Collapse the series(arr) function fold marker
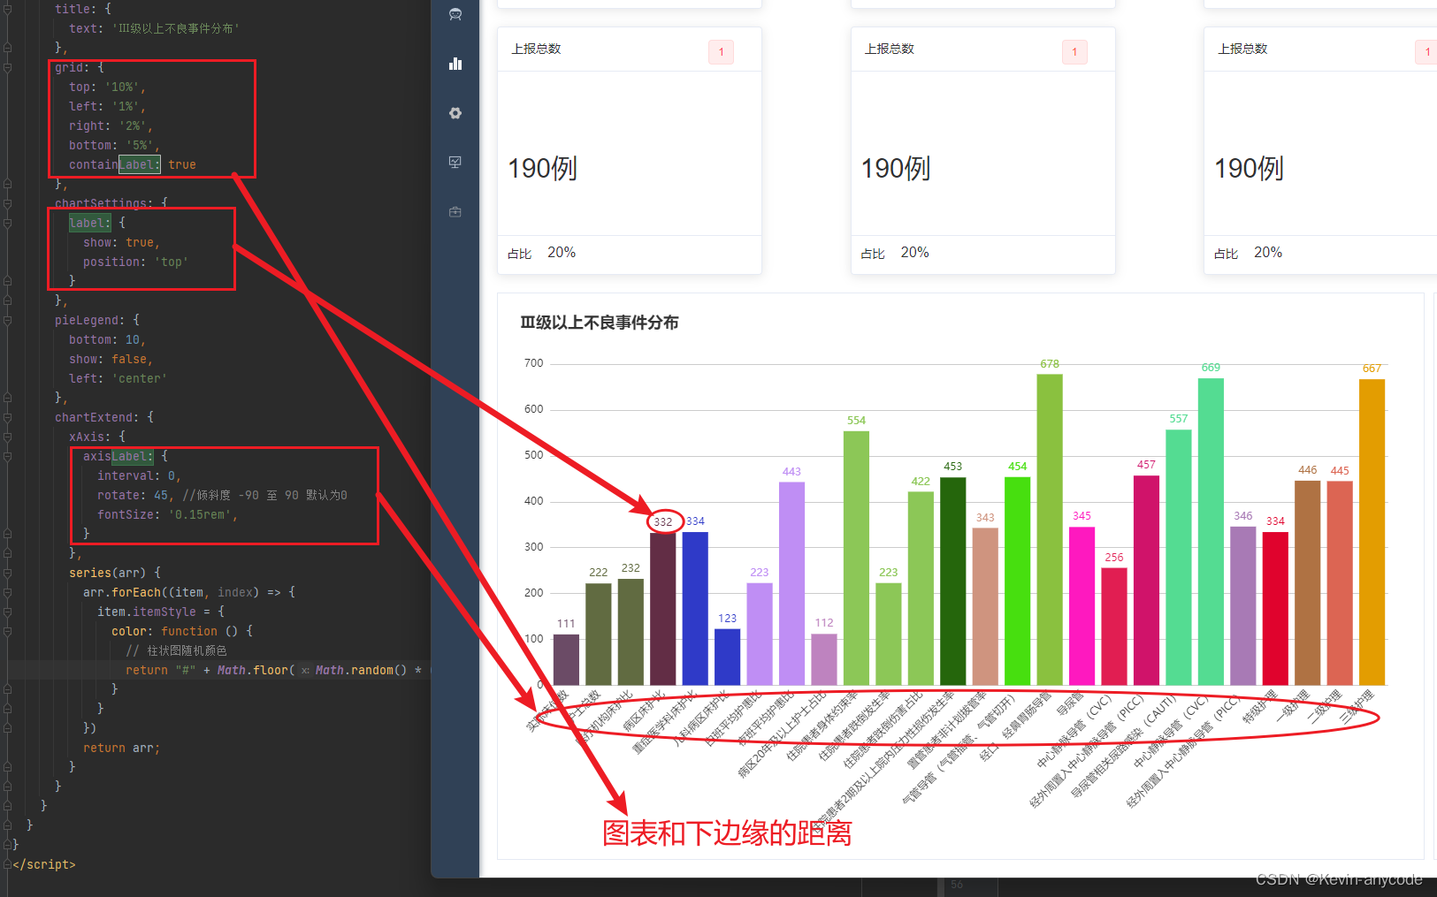The image size is (1437, 897). click(7, 573)
